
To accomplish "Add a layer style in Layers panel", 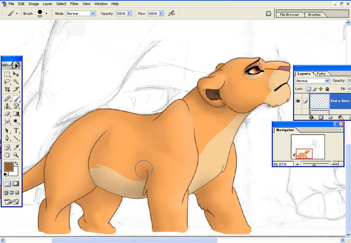I will [311, 117].
